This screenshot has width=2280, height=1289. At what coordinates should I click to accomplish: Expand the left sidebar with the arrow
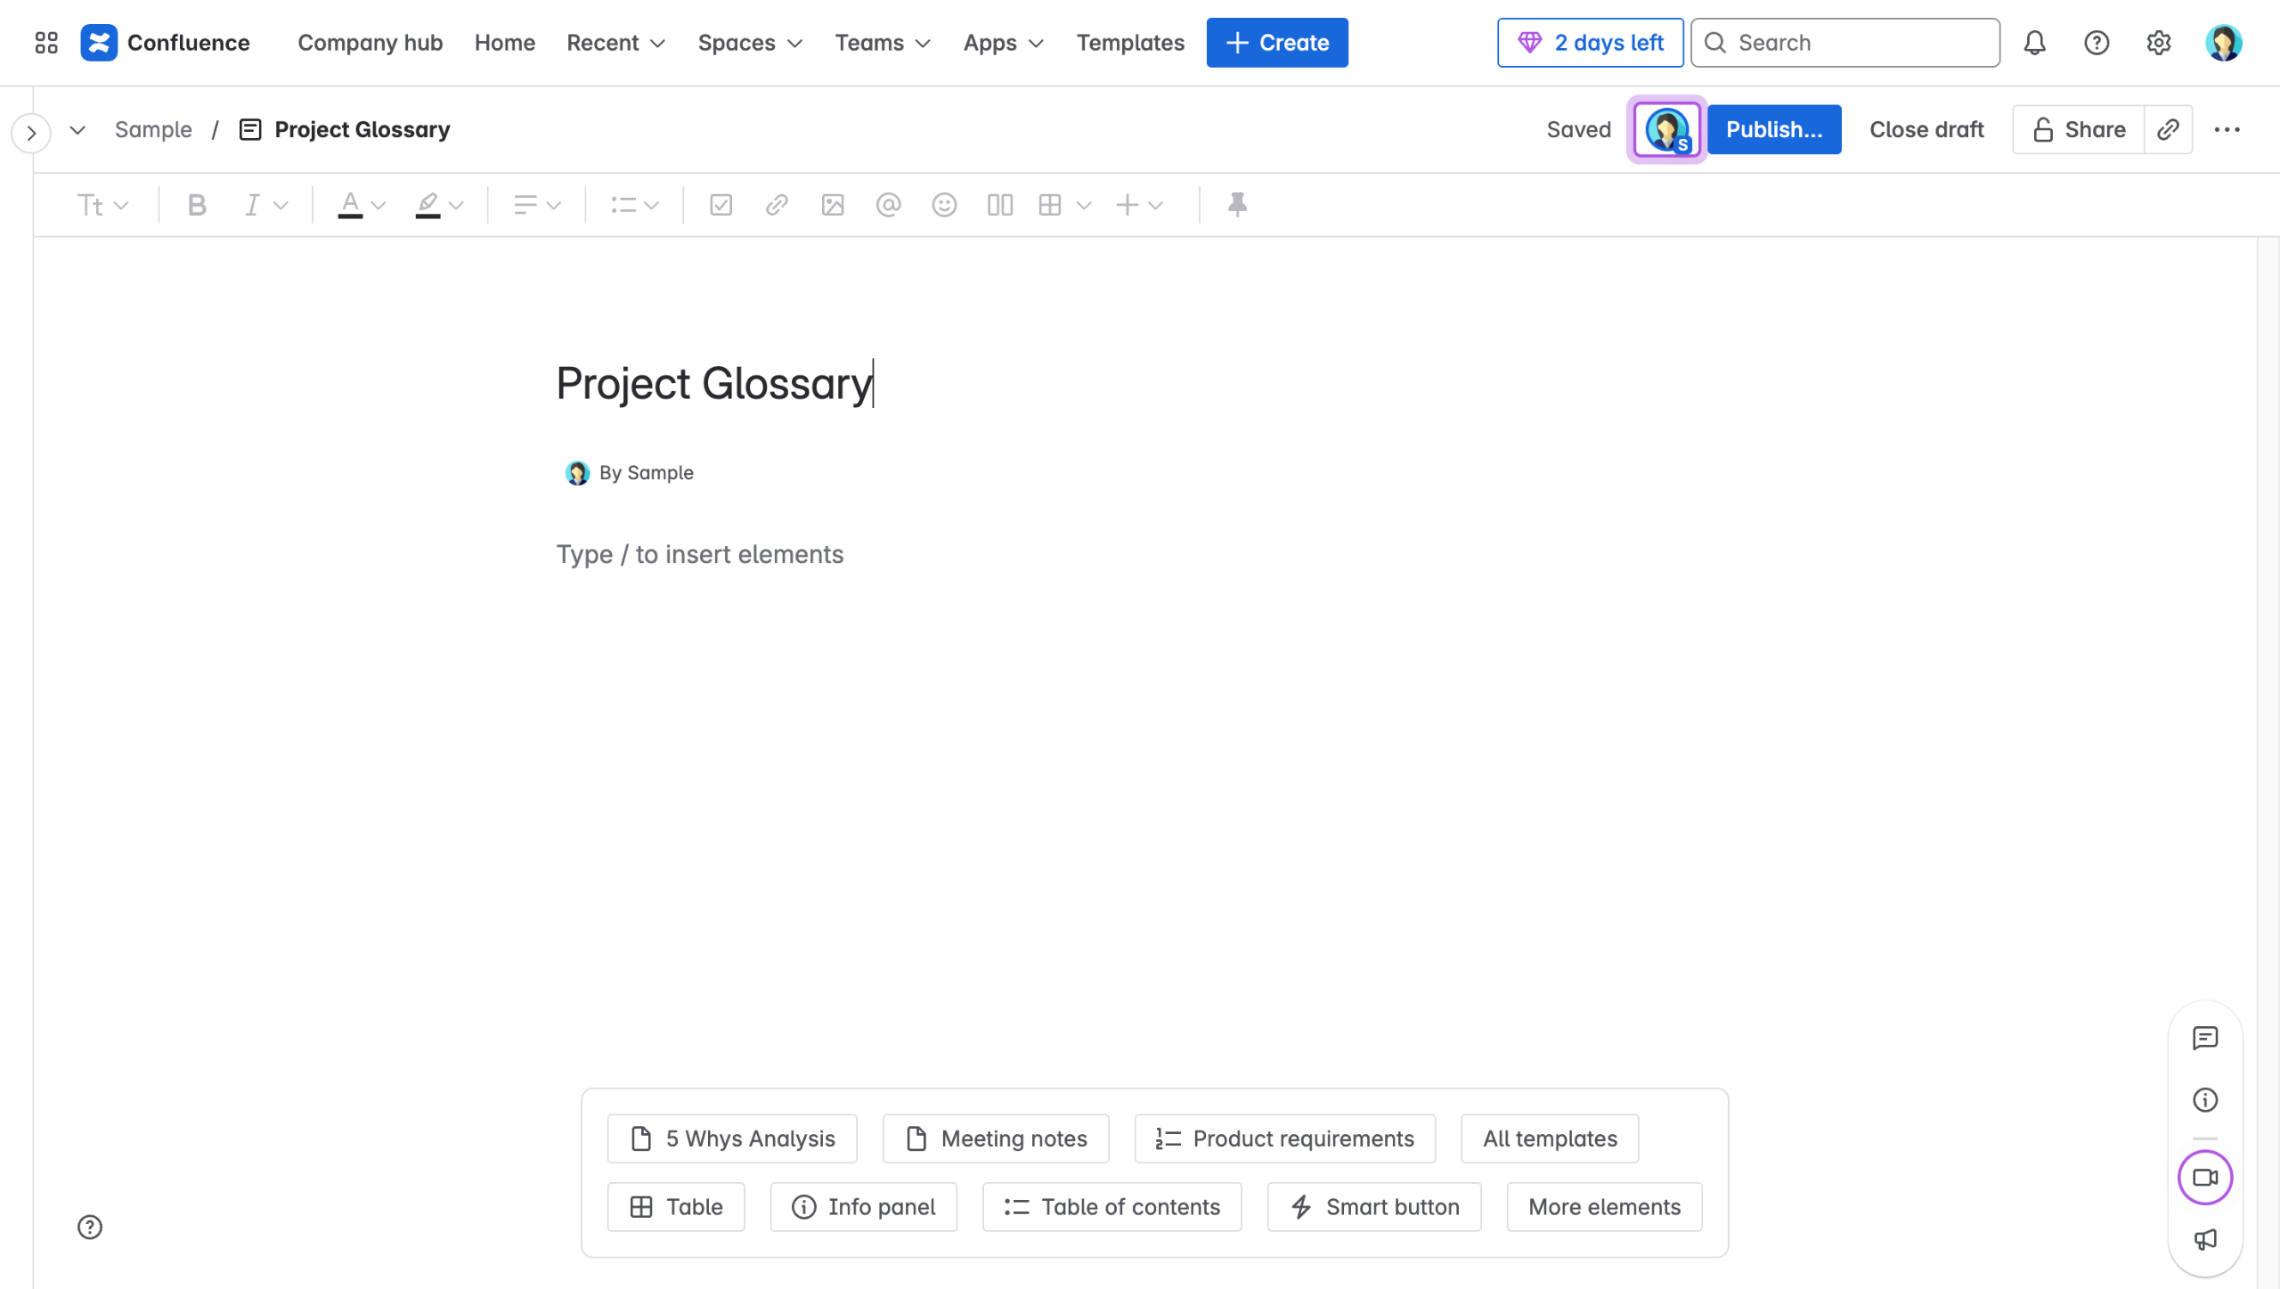(x=31, y=134)
